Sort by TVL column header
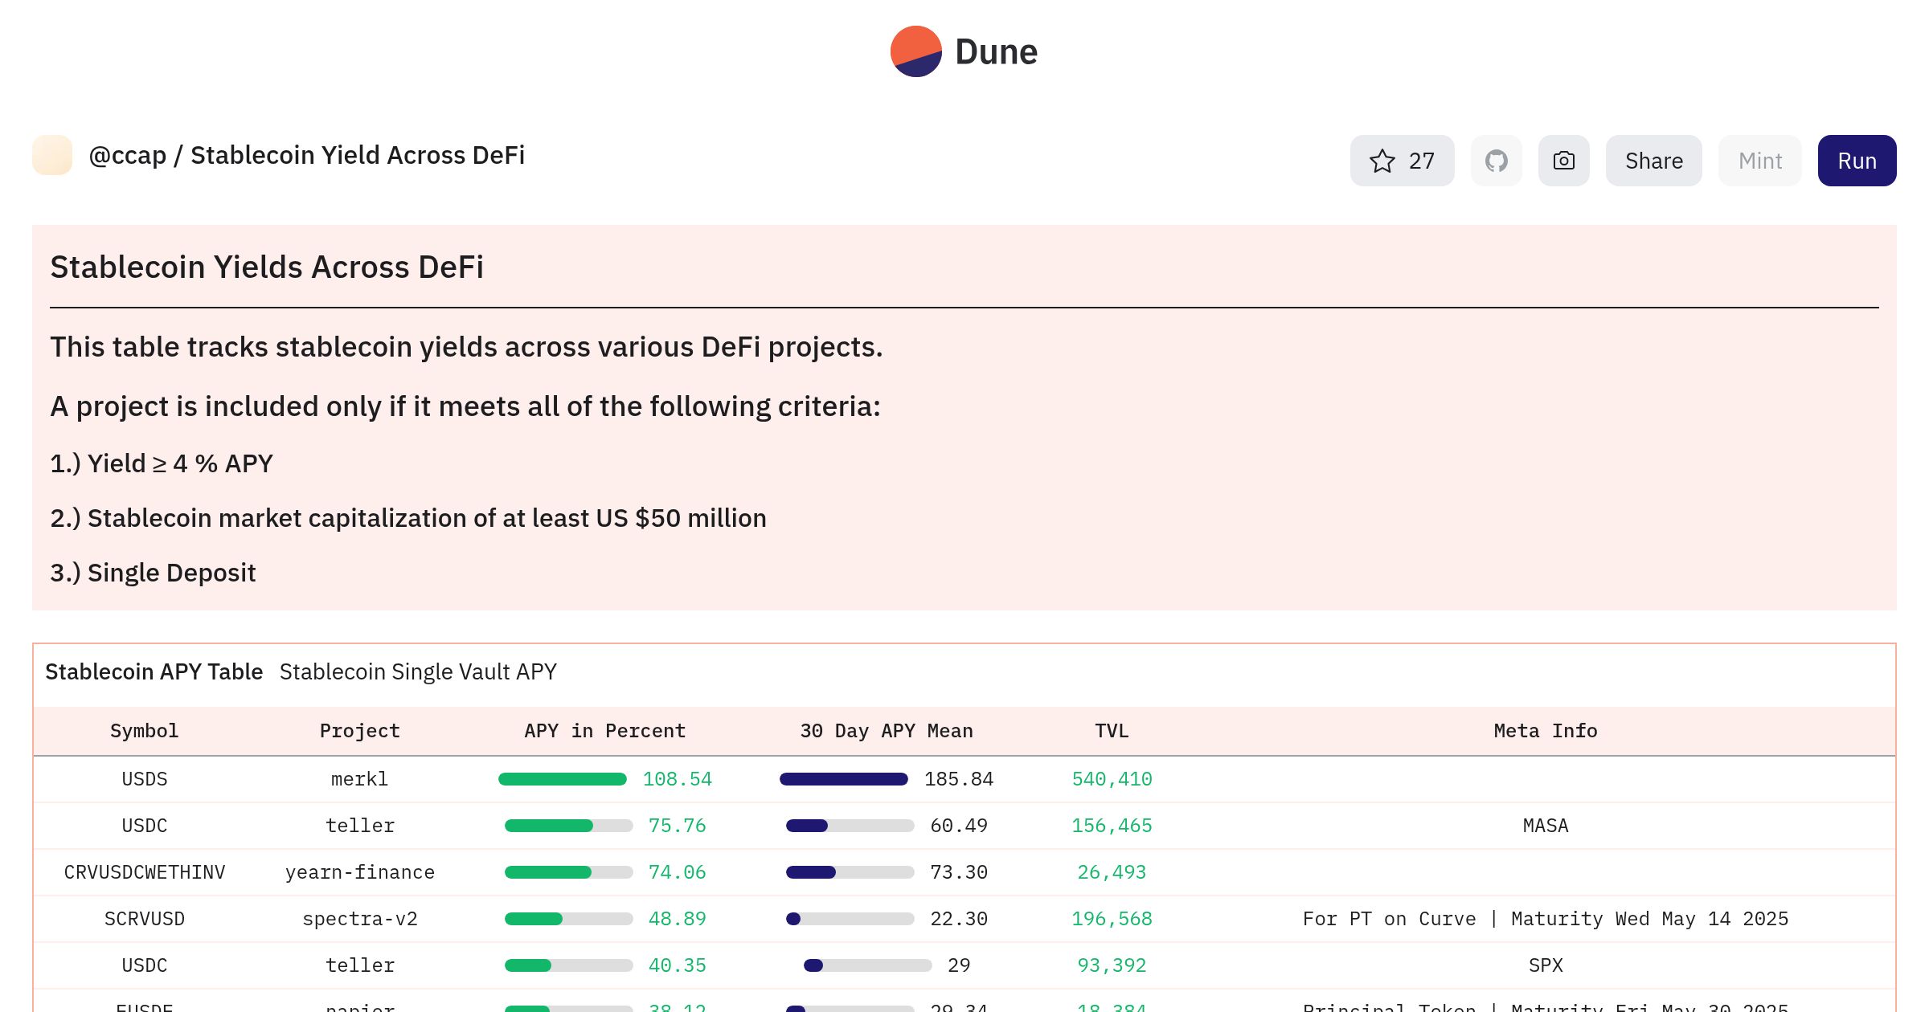1929x1012 pixels. (x=1112, y=731)
